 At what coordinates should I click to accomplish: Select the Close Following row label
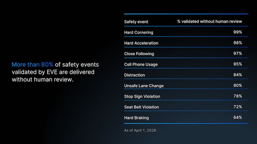pyautogui.click(x=139, y=54)
